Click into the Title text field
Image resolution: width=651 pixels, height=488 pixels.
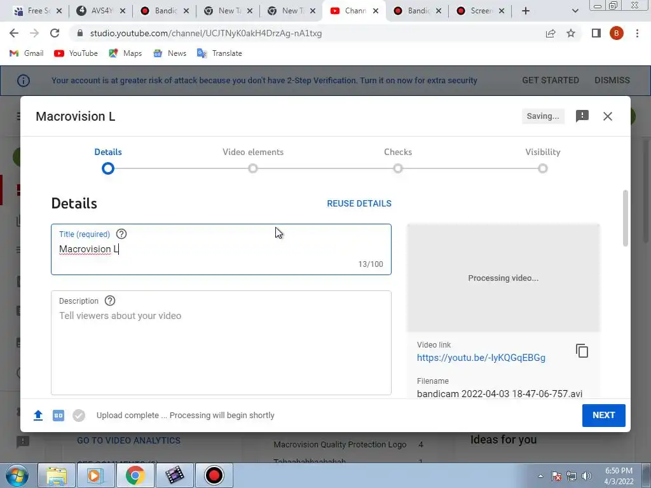pyautogui.click(x=221, y=249)
